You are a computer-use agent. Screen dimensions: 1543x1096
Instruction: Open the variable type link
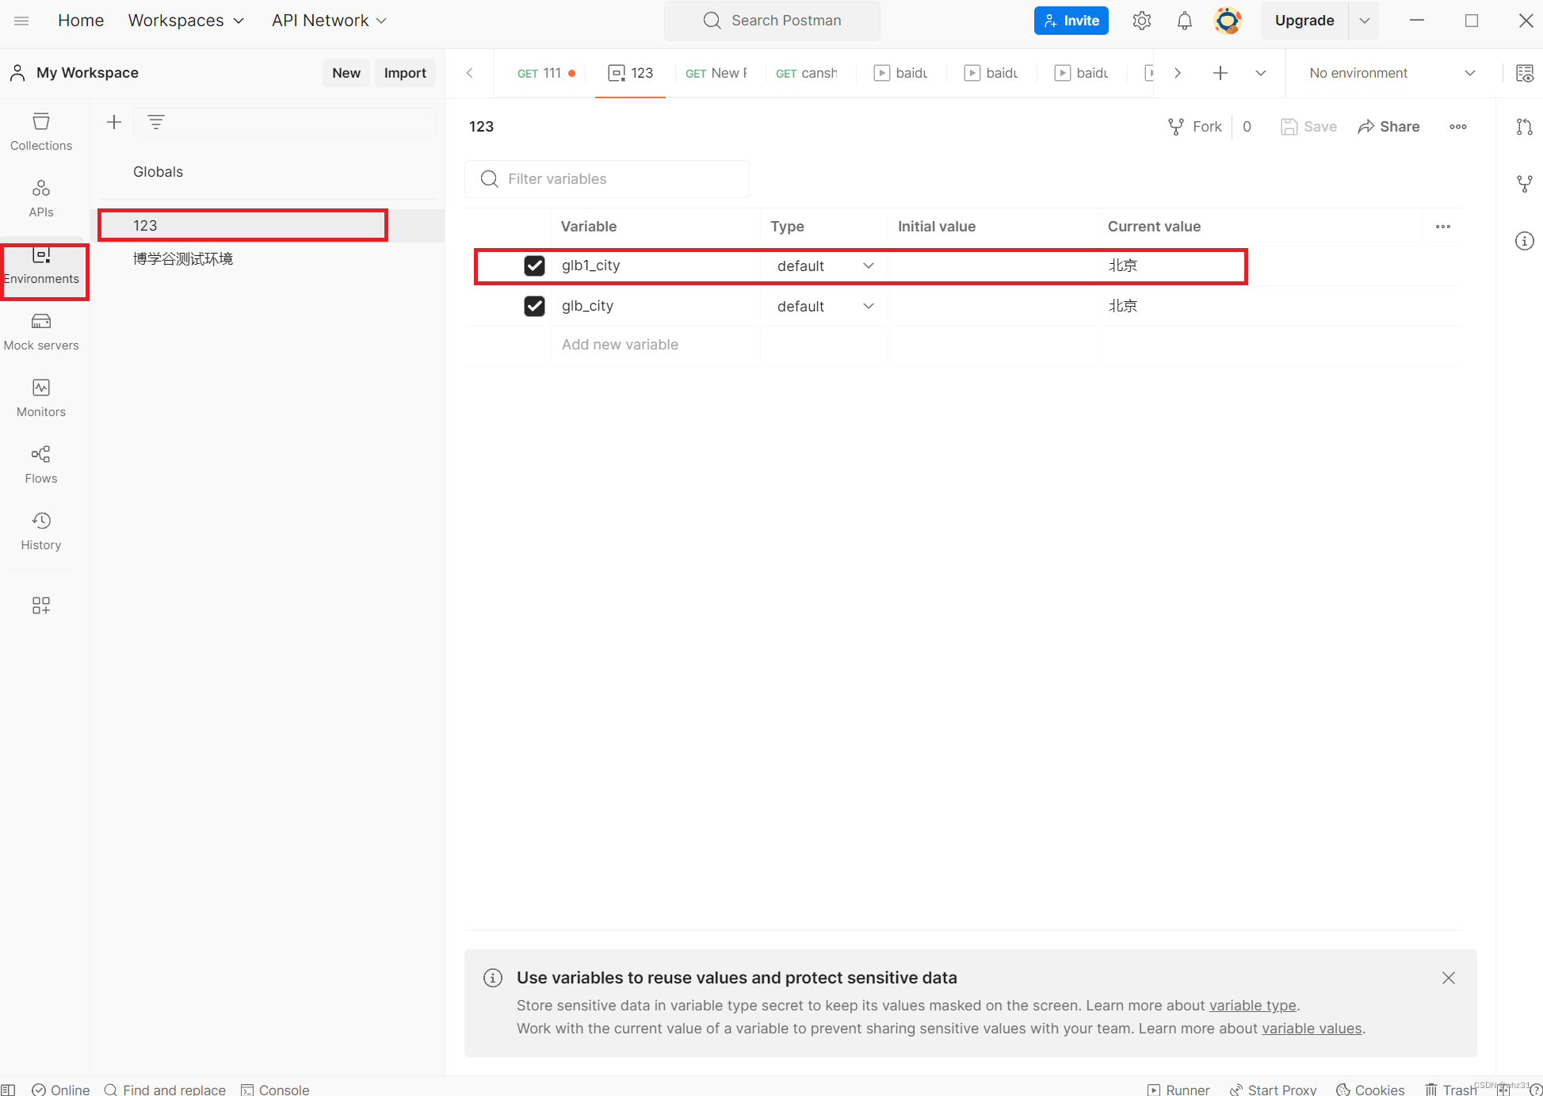(x=1252, y=1006)
